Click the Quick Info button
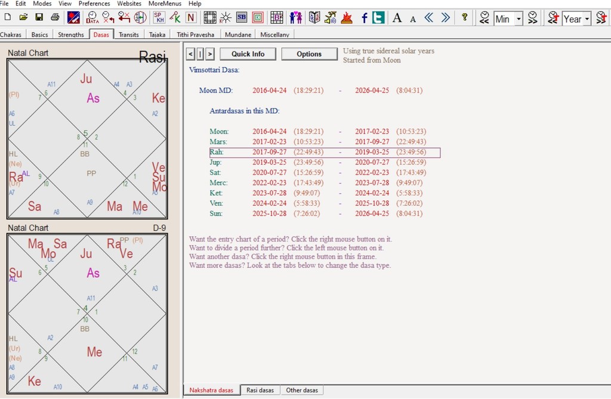The image size is (611, 399). tap(248, 54)
